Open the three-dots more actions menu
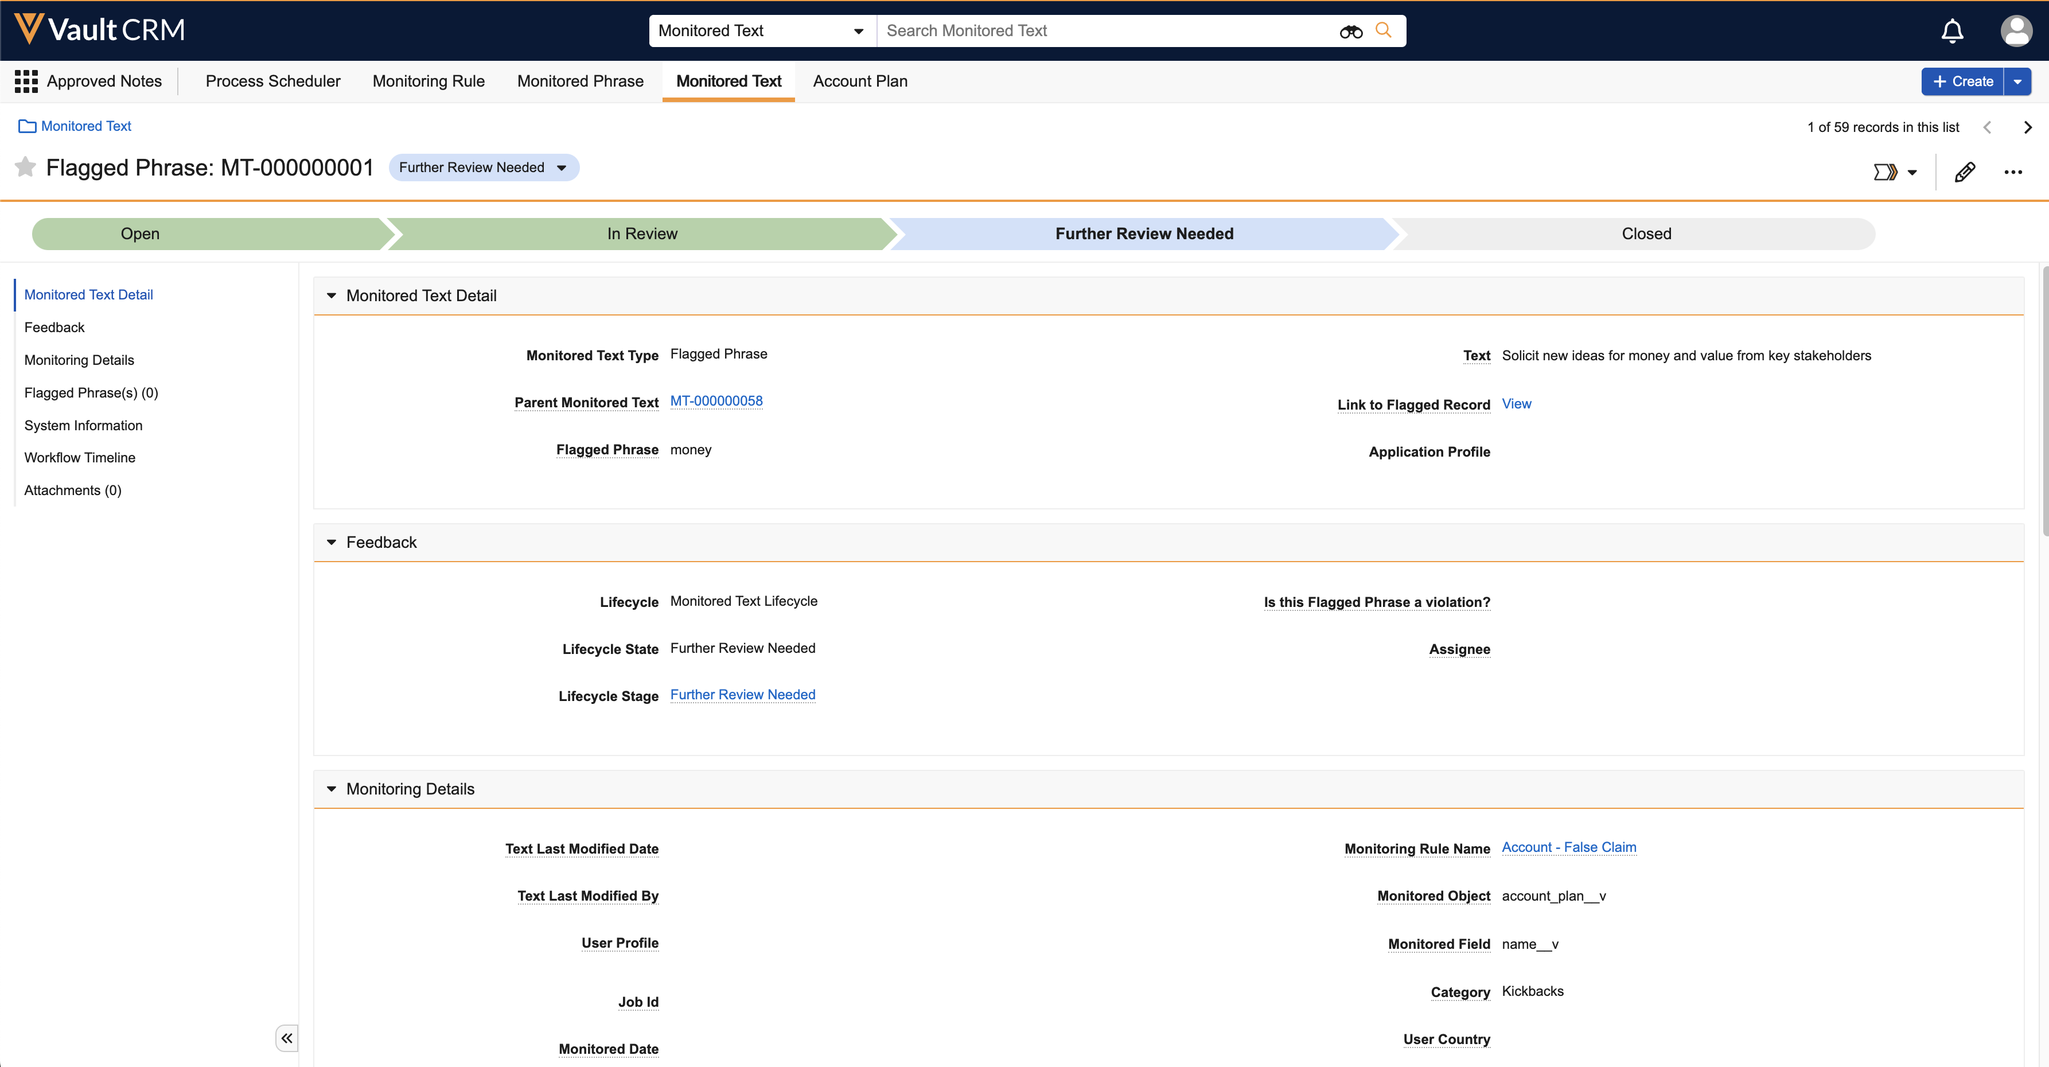 [x=2012, y=172]
